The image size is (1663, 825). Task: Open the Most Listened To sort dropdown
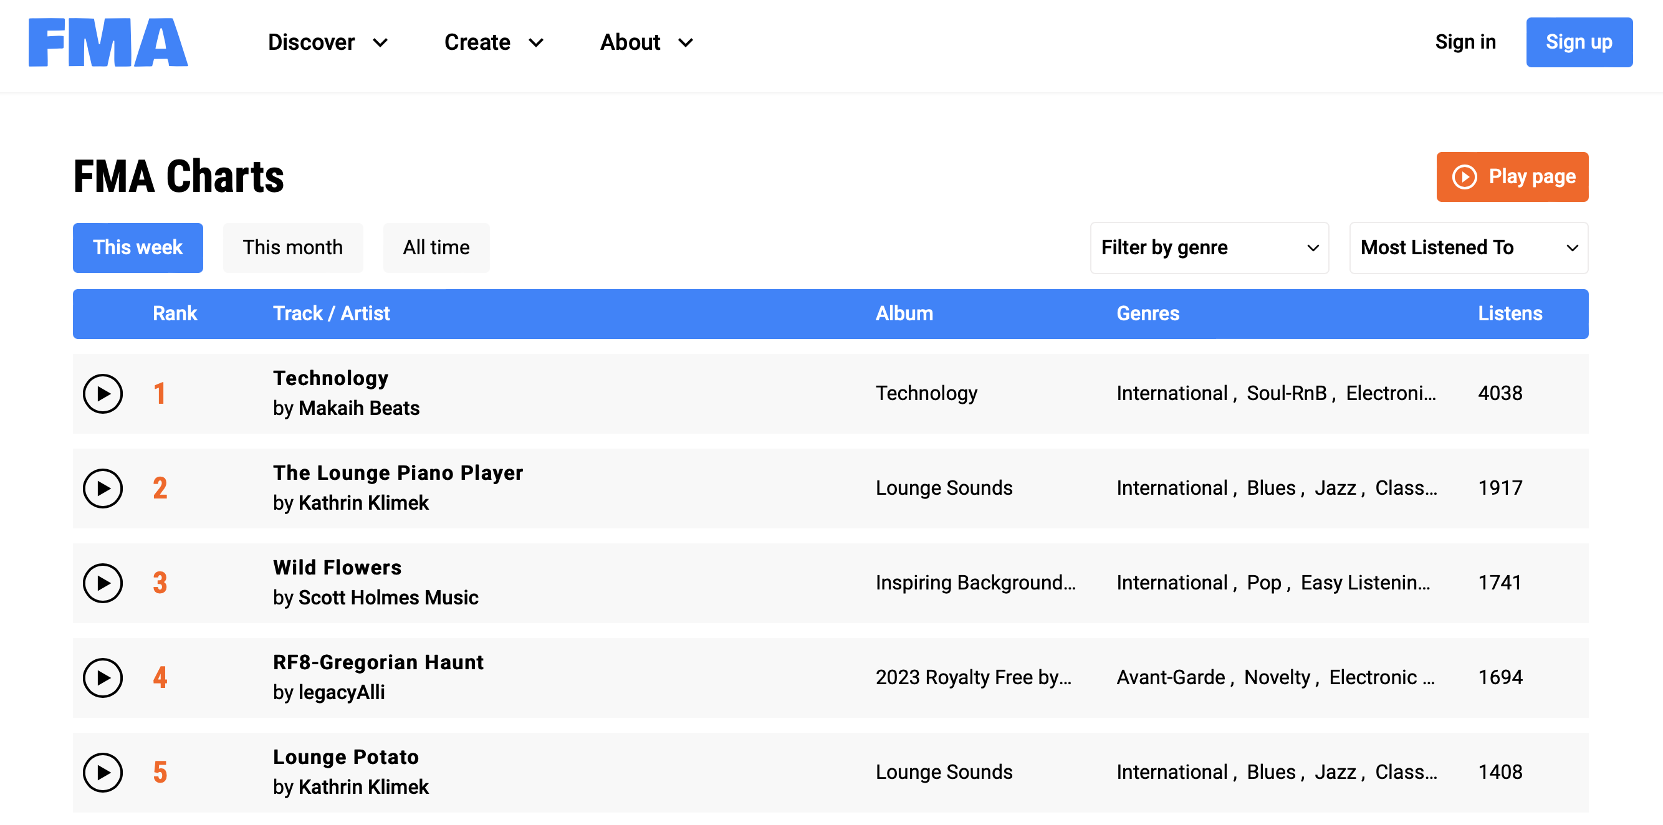coord(1468,247)
